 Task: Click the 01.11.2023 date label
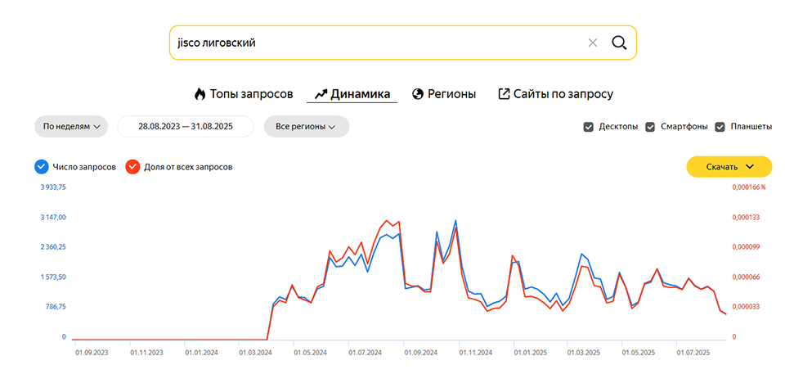(146, 353)
